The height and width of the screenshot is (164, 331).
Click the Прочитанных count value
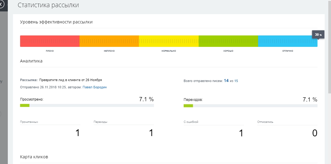[x=77, y=133]
